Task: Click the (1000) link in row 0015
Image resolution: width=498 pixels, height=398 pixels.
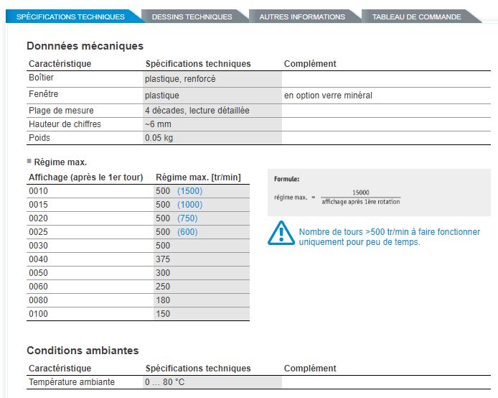Action: (x=189, y=205)
